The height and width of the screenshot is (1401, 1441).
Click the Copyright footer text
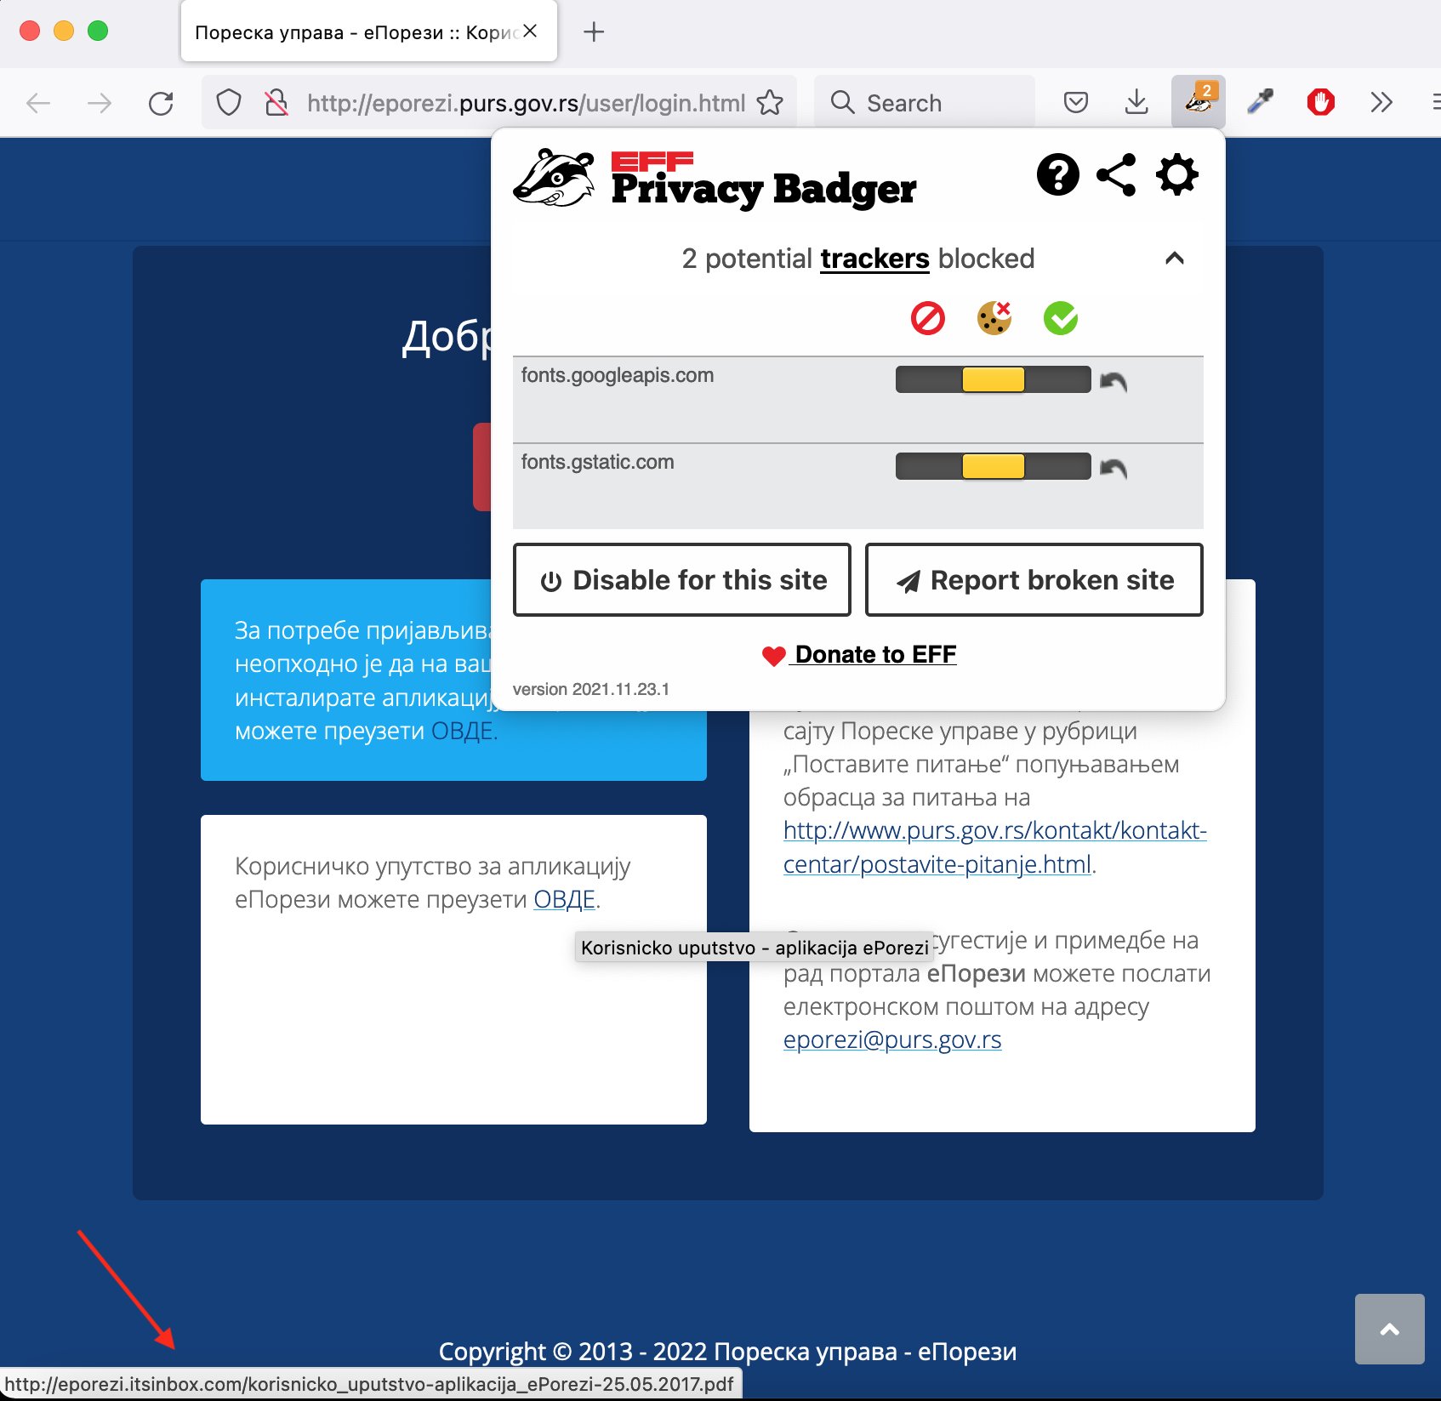click(727, 1351)
